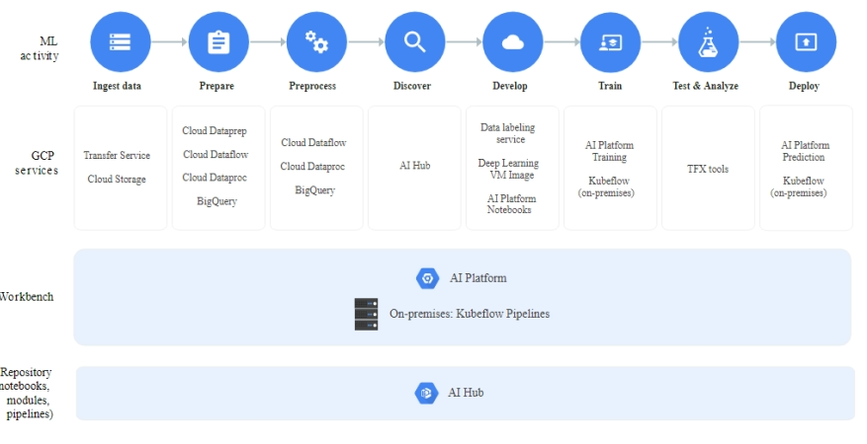Viewport: 867px width, 444px height.
Task: Select 'AI Platform Prediction' text
Action: pos(805,151)
